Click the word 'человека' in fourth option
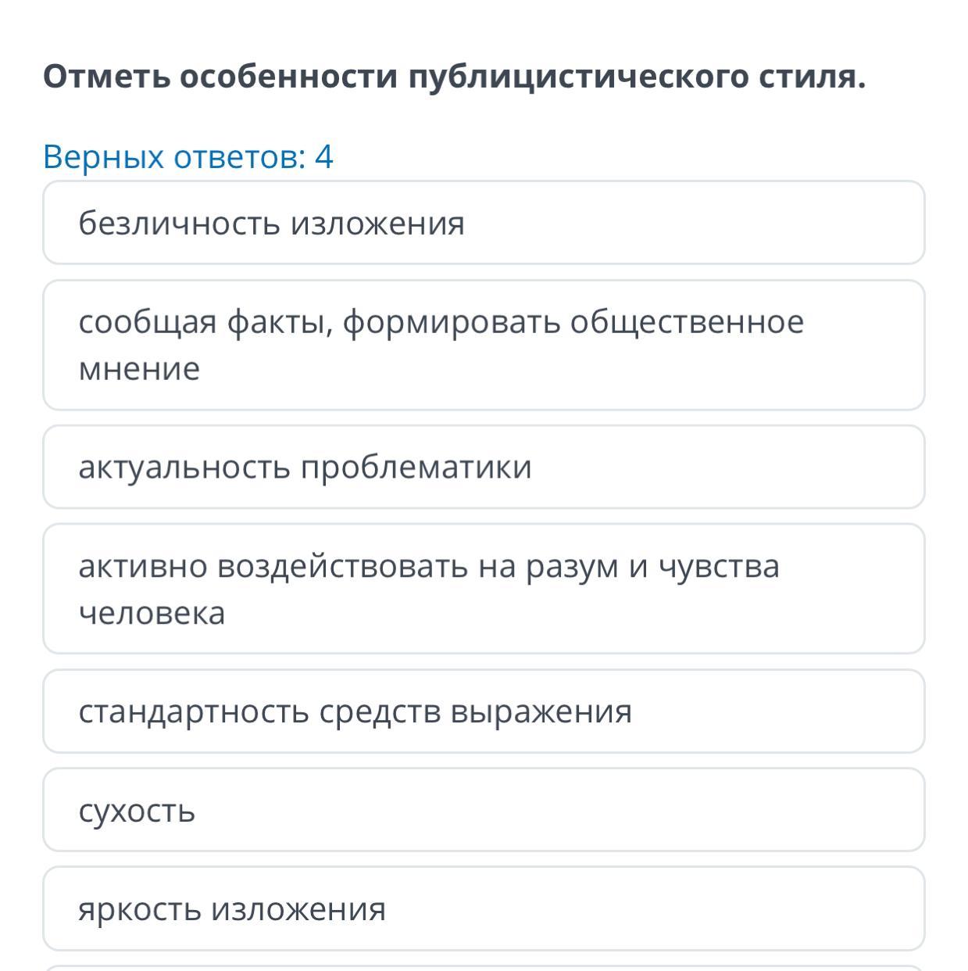The image size is (968, 971). pyautogui.click(x=152, y=613)
